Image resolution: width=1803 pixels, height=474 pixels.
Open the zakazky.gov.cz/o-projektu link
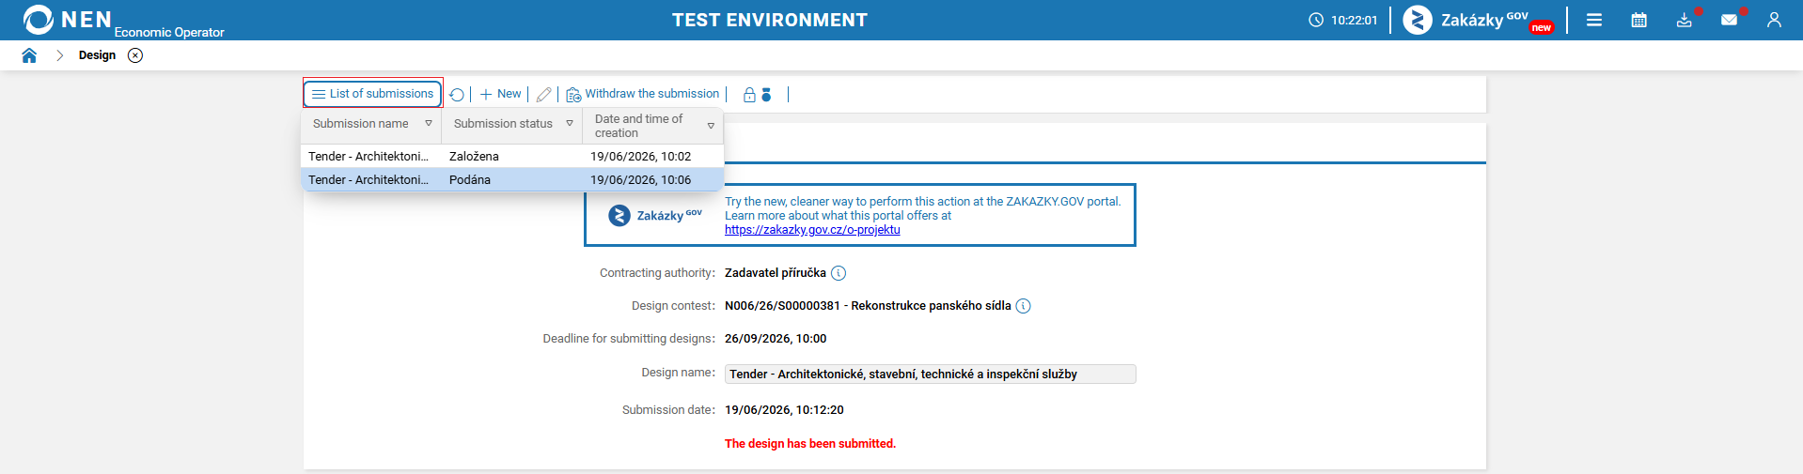(812, 230)
